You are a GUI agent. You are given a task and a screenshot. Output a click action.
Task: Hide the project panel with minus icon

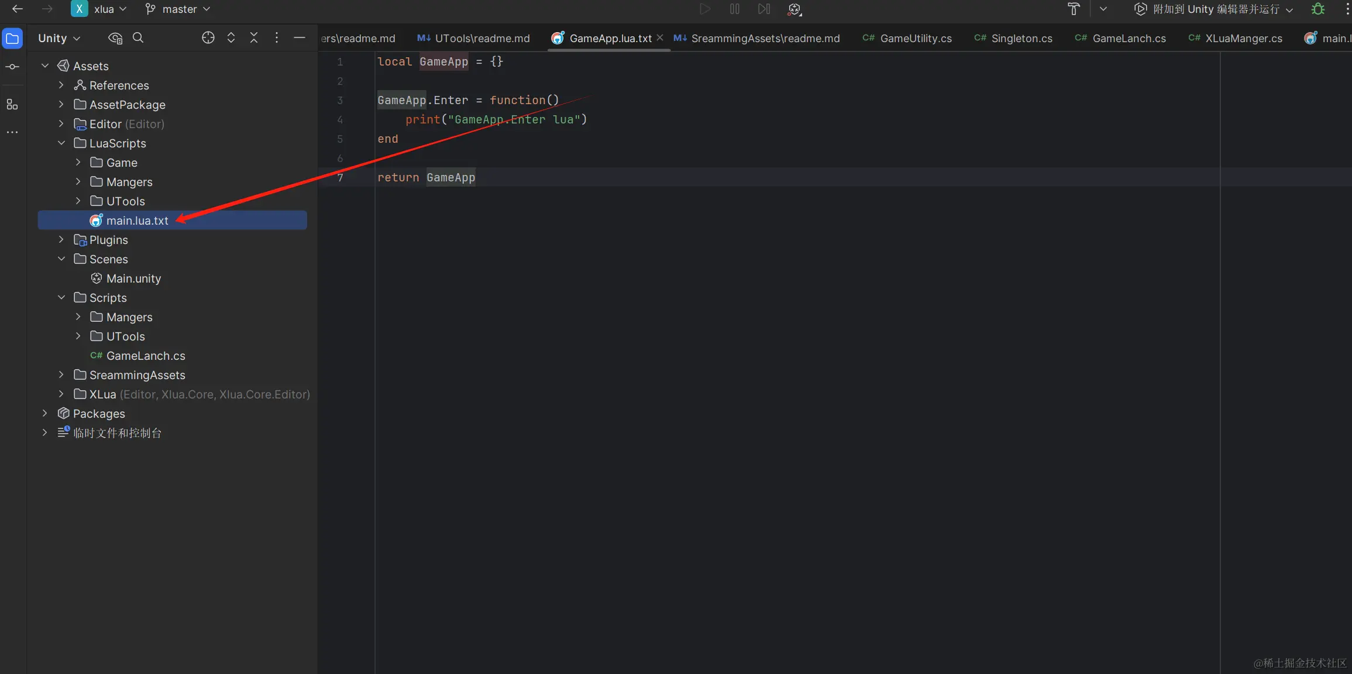300,37
